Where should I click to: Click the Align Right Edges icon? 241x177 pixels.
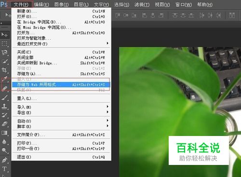161,15
